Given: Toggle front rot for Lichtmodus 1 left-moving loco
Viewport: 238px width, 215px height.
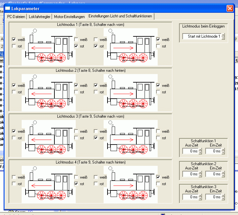Looking at the screenshot, I should [x=14, y=46].
